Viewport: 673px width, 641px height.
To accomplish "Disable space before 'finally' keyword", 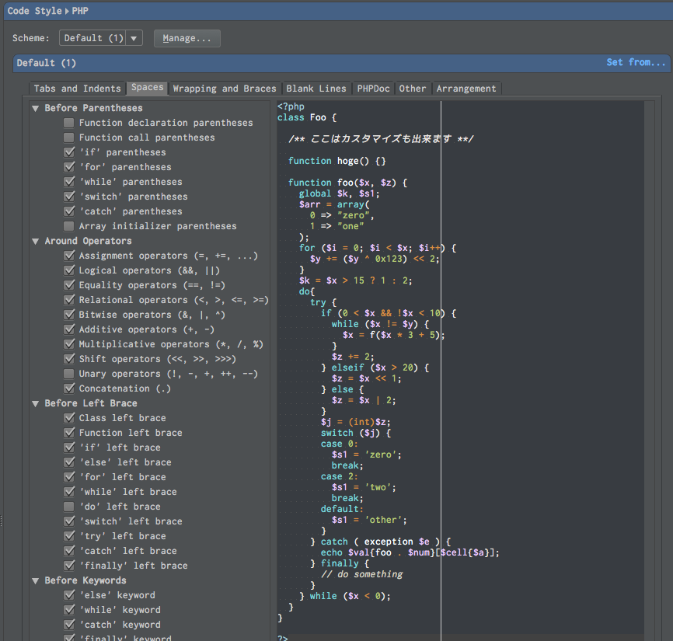I will (x=68, y=637).
